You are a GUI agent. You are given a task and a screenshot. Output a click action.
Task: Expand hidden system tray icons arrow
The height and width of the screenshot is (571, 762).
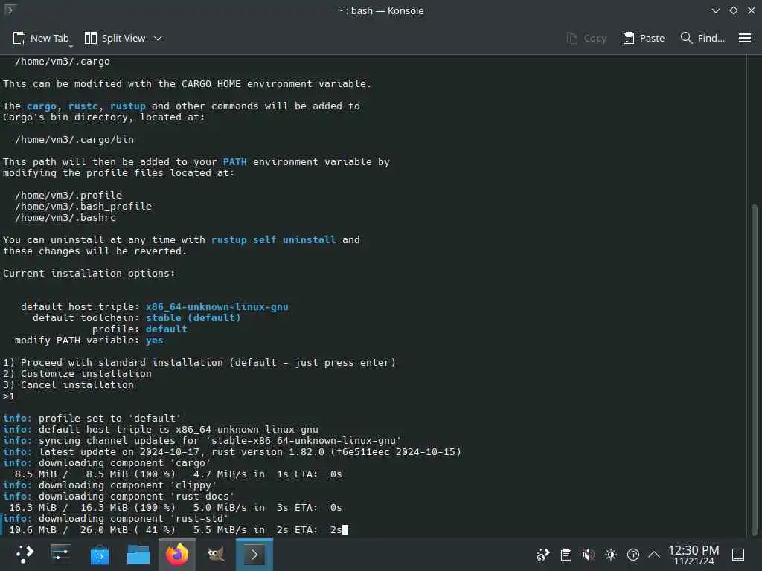click(x=654, y=555)
